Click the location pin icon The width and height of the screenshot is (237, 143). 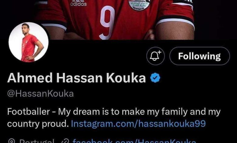coord(11,141)
